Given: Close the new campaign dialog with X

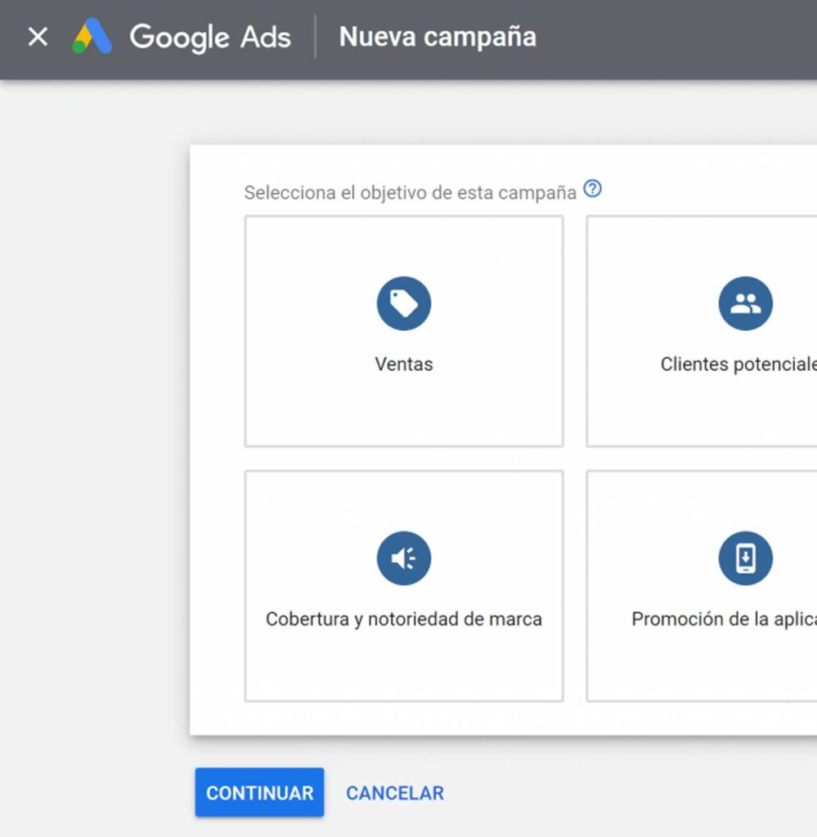Looking at the screenshot, I should tap(38, 37).
